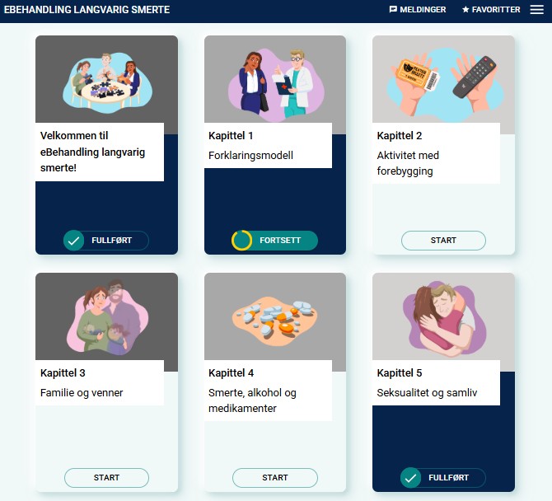Select the ticket and remote control illustration
552x501 pixels.
(x=444, y=85)
